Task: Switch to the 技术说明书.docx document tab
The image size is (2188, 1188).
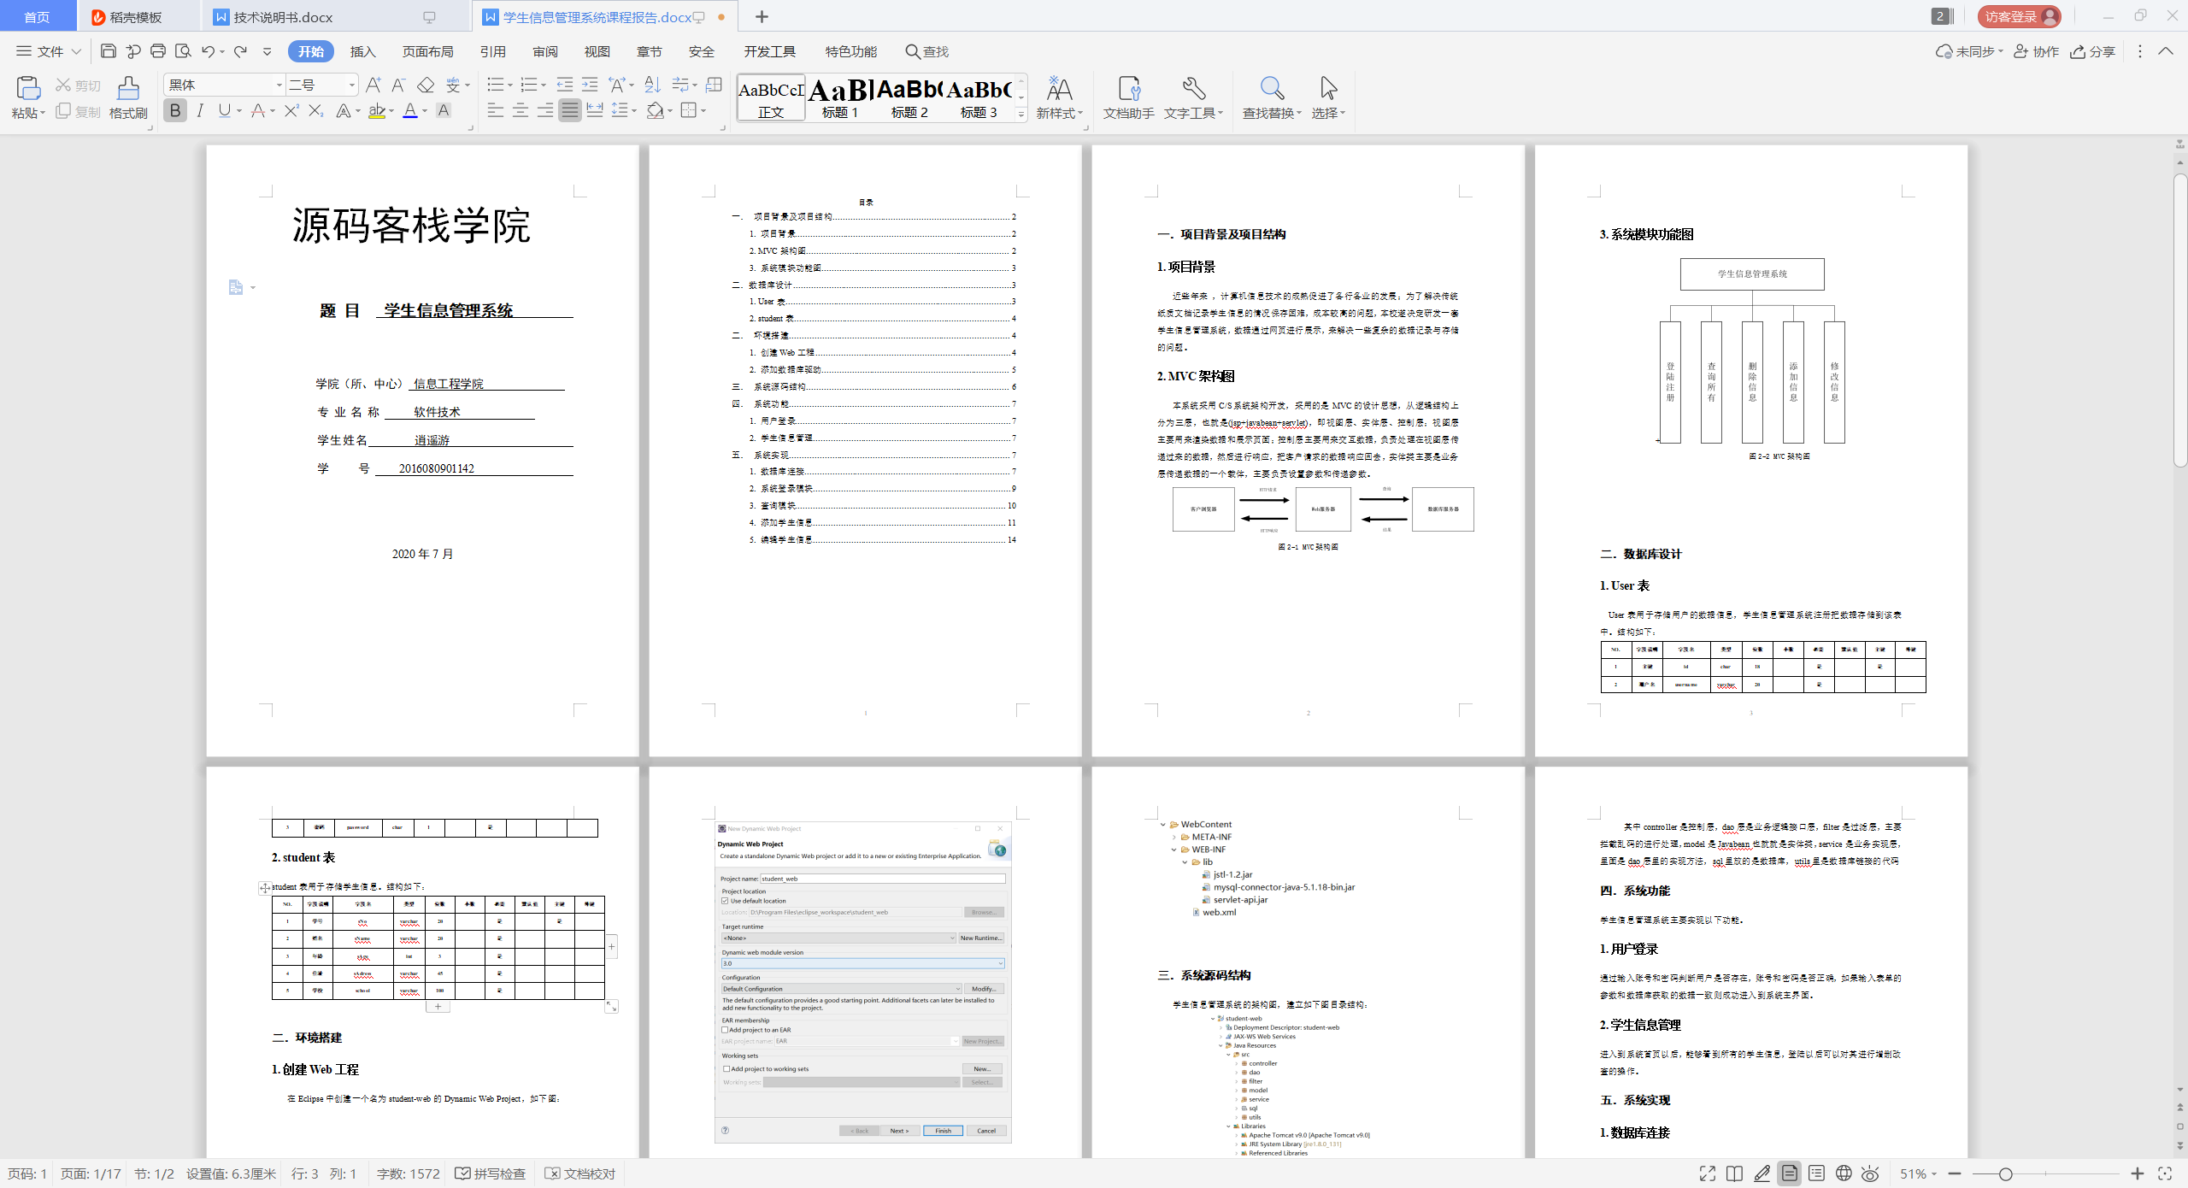Action: pos(283,17)
